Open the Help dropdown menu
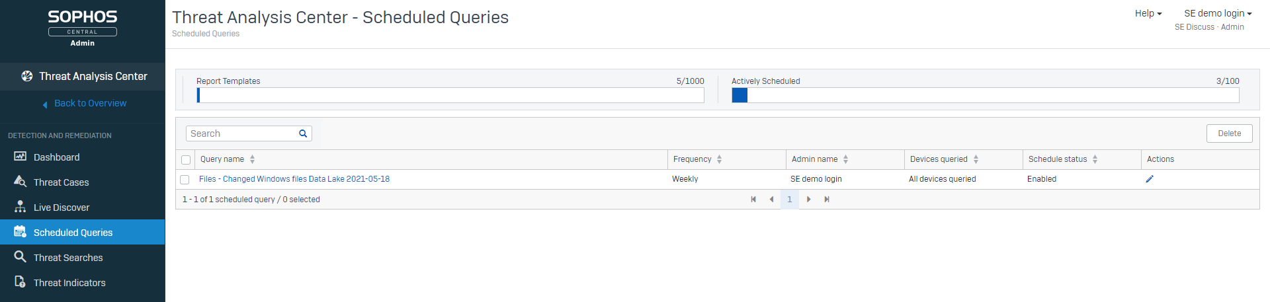Screen dimensions: 1270x302 1148,13
